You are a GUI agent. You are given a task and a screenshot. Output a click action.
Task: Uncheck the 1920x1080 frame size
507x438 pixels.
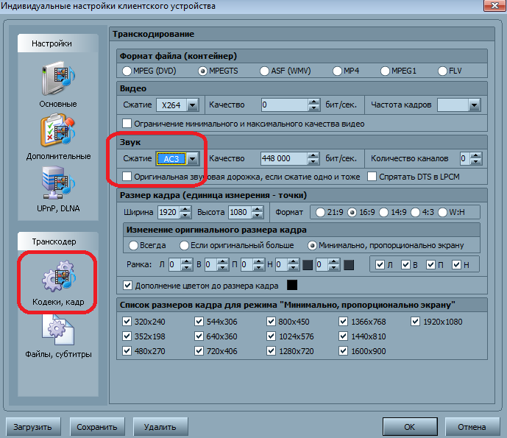click(416, 321)
